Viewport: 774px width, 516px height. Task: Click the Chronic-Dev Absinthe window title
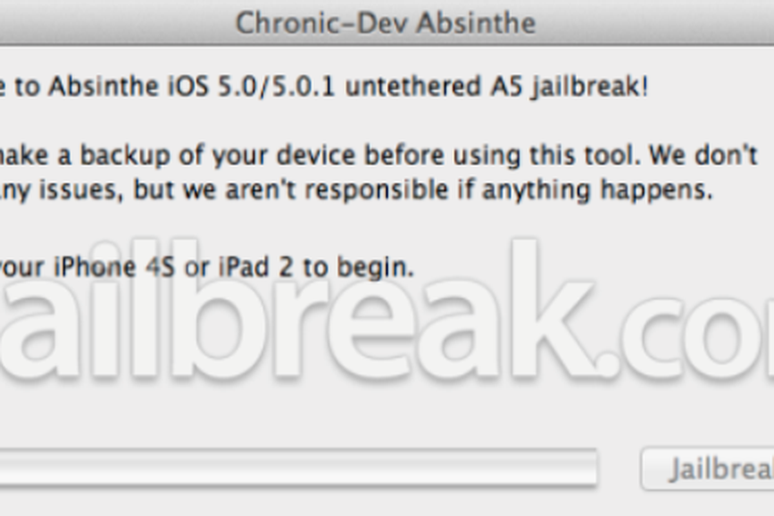[x=385, y=23]
